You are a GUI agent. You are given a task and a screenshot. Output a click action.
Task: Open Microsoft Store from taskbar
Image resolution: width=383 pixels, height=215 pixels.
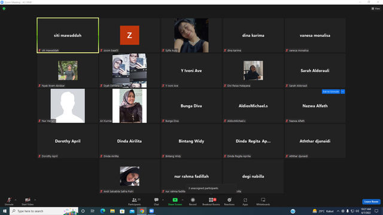click(122, 211)
